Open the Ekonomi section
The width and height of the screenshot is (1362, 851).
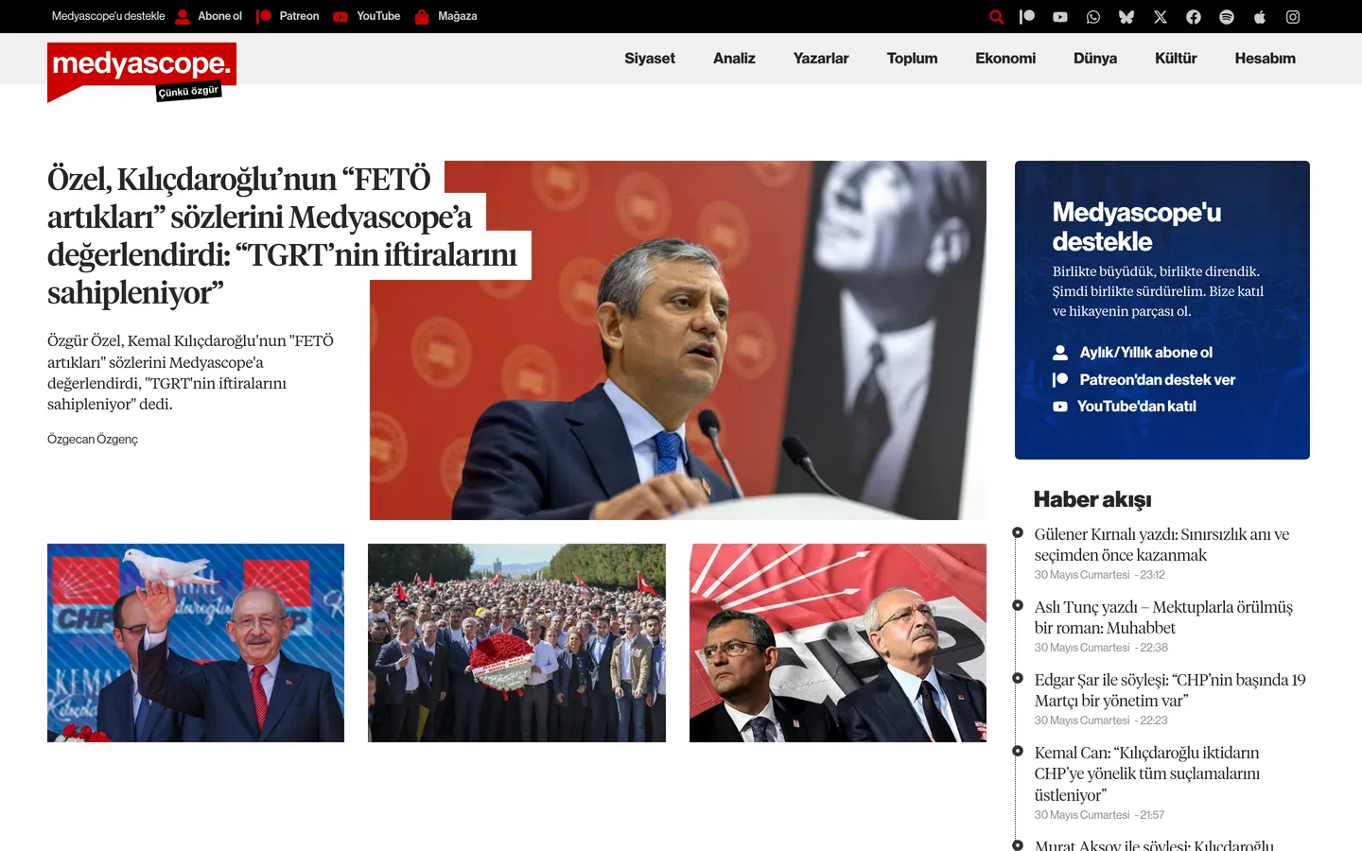[1005, 59]
